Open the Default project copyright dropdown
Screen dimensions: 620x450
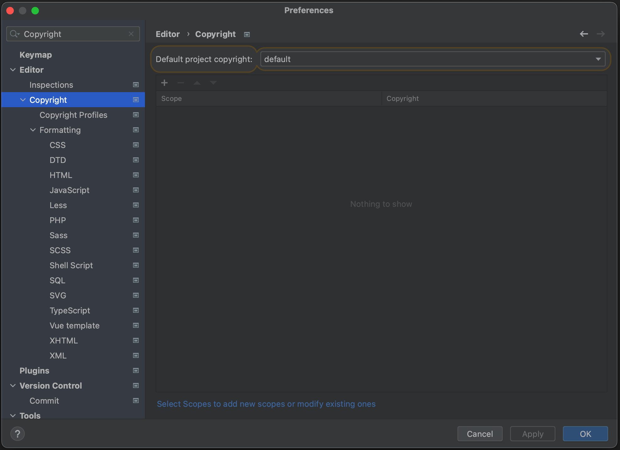[433, 59]
